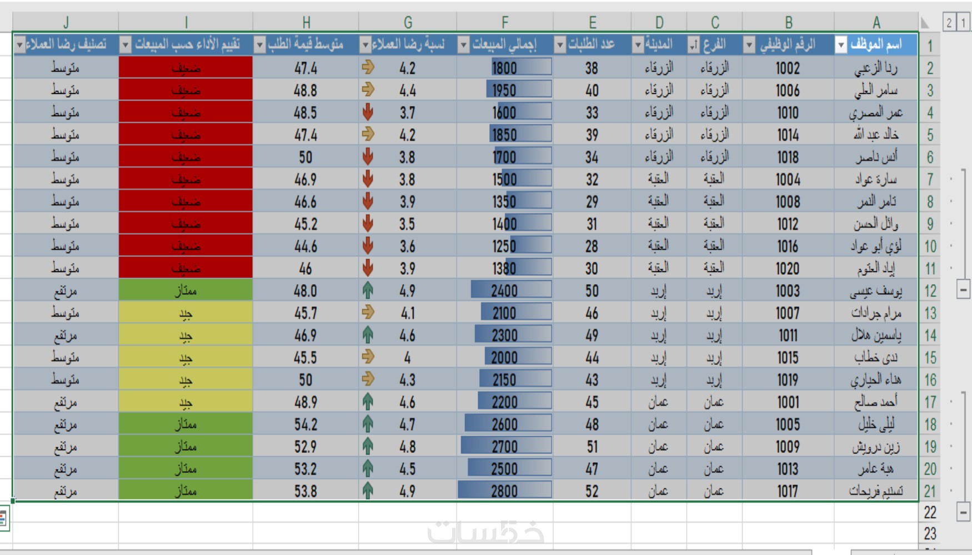Select row 12 header
This screenshot has height=555, width=972.
tap(930, 291)
